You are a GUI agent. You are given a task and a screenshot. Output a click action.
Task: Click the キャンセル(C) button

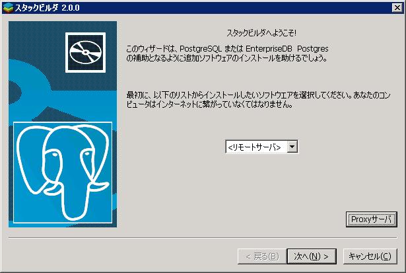370,256
